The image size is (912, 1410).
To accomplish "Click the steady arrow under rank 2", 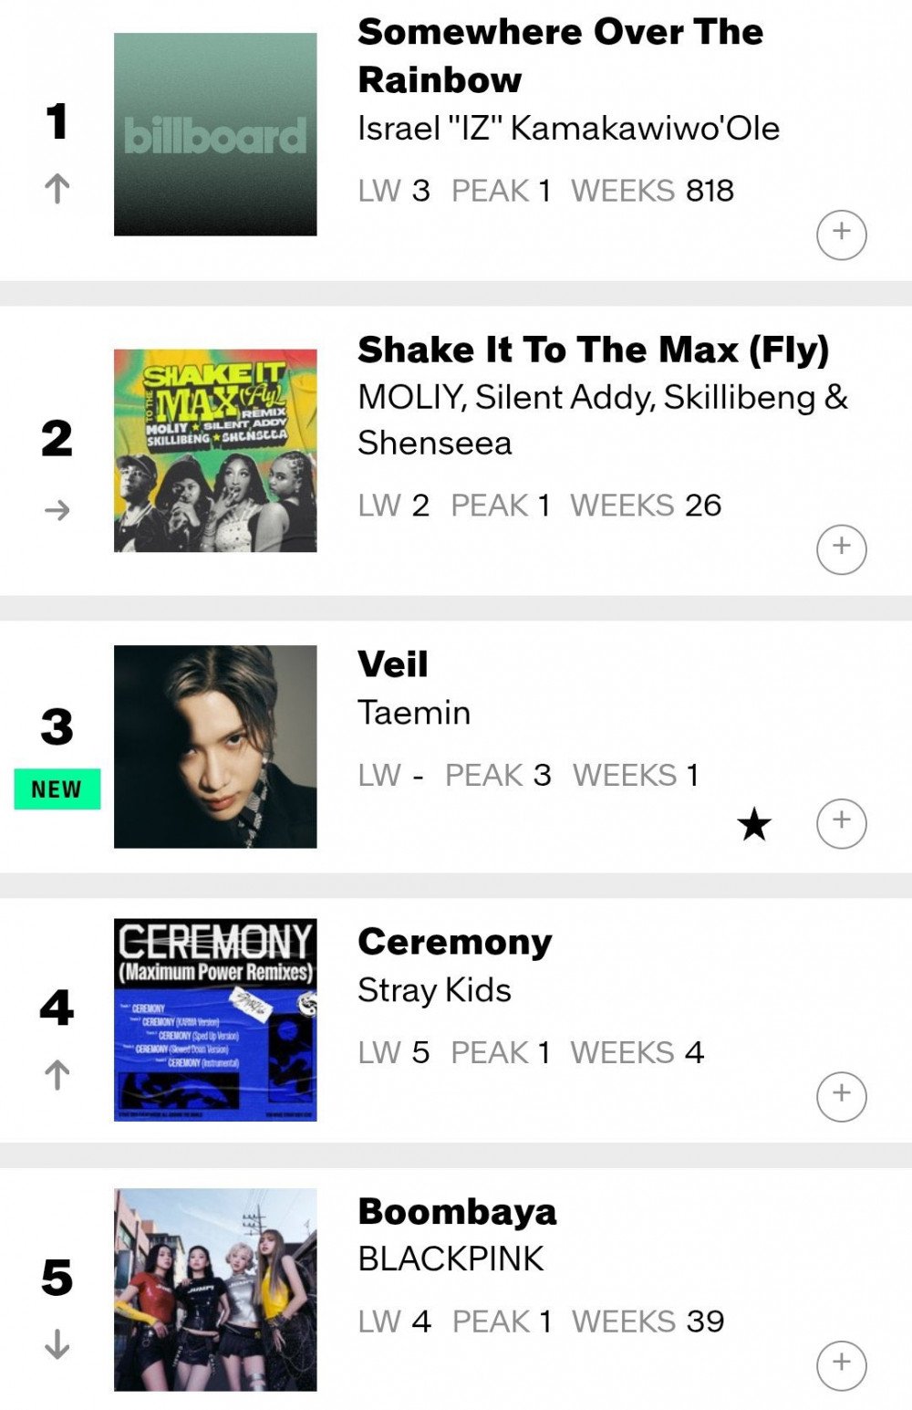I will 57,509.
